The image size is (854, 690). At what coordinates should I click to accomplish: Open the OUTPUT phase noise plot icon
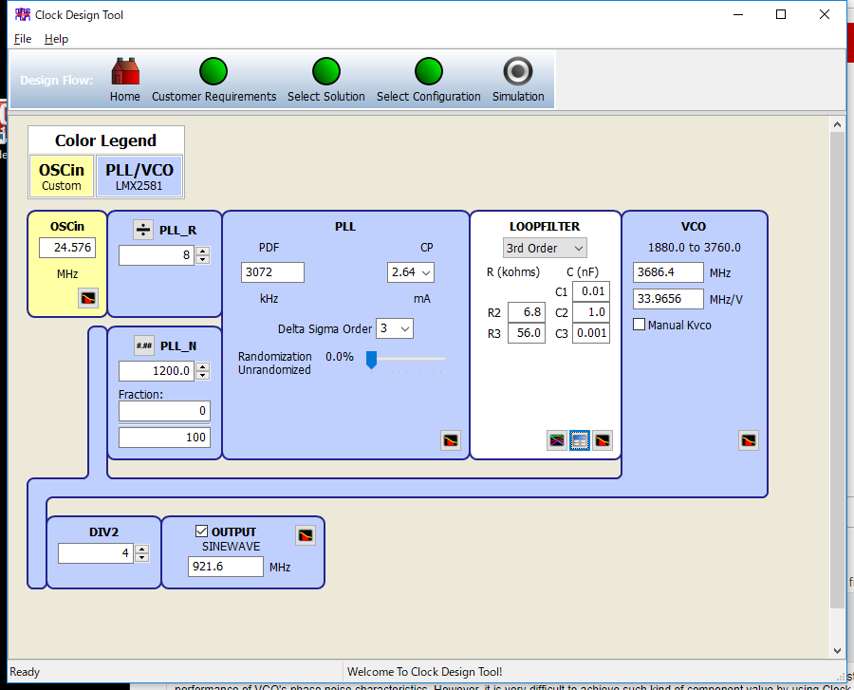(305, 534)
